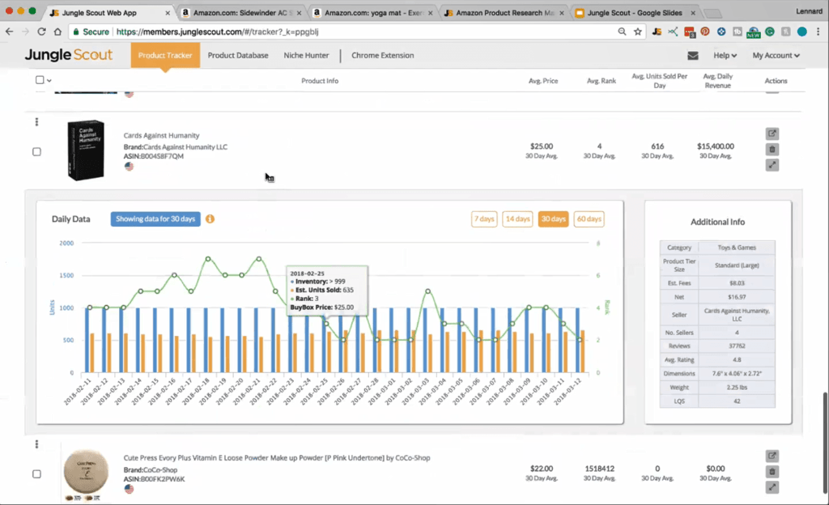Switch to Product Tracker tab

click(x=165, y=55)
